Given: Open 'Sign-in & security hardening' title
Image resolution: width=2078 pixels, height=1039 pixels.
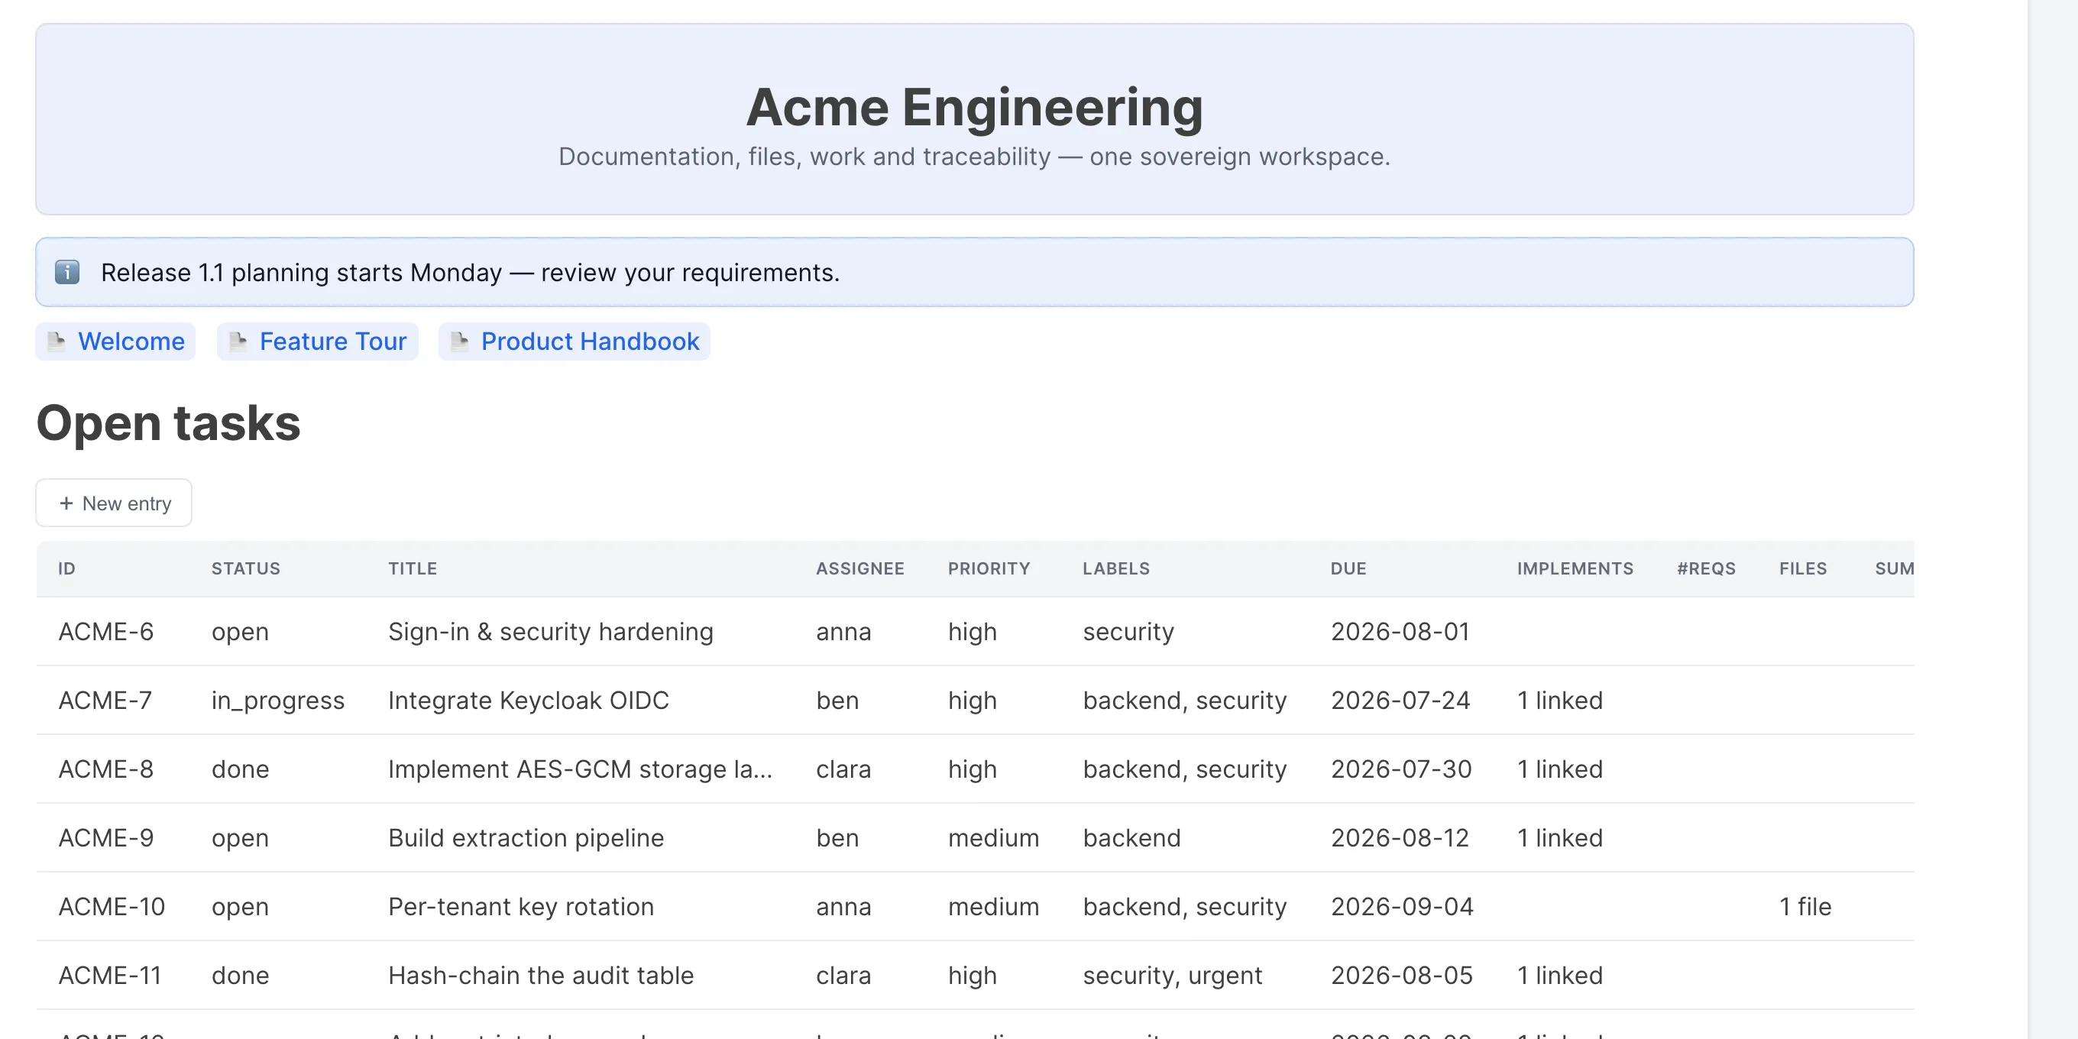Looking at the screenshot, I should coord(551,632).
